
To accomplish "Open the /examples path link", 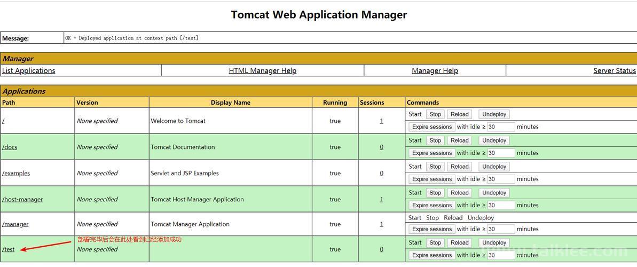I will [16, 173].
